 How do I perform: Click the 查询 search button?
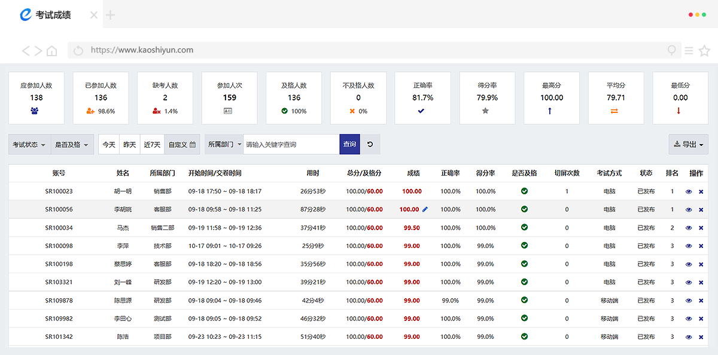pyautogui.click(x=350, y=144)
